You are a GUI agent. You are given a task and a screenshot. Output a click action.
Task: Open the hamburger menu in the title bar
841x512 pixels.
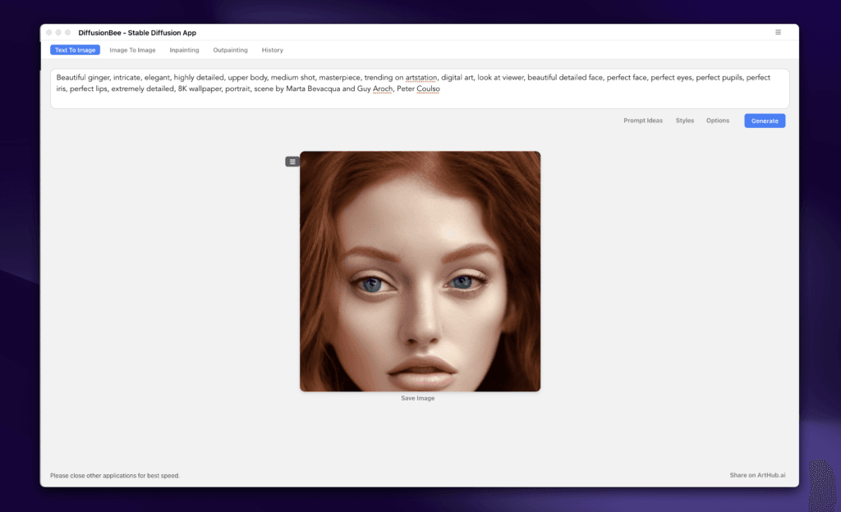pyautogui.click(x=778, y=32)
